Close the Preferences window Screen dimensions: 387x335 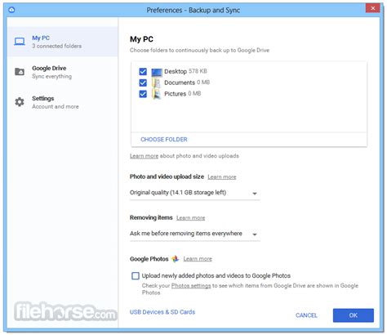click(373, 8)
